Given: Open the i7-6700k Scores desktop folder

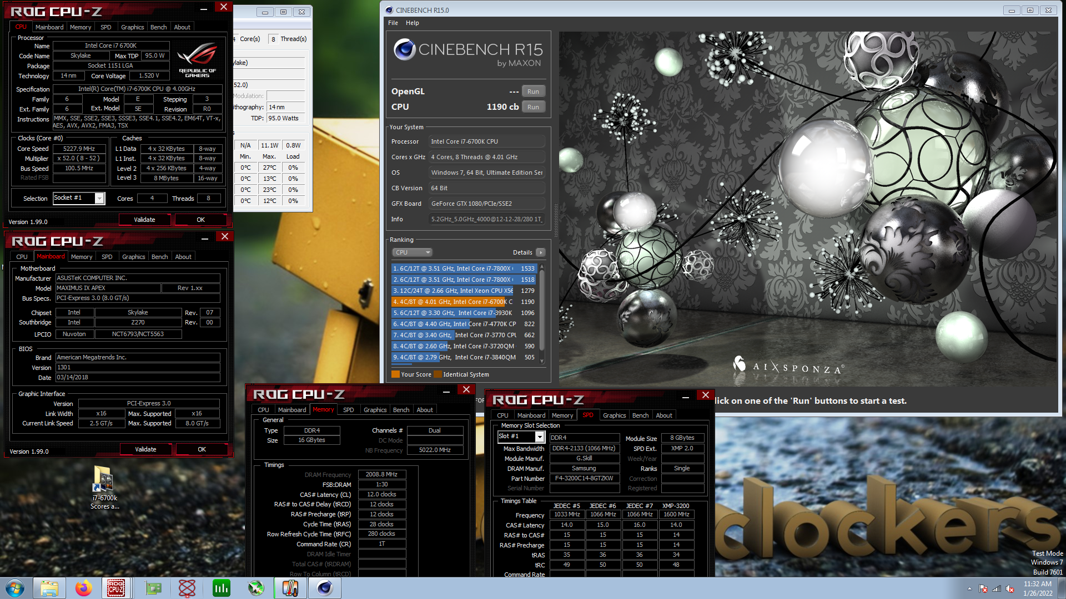Looking at the screenshot, I should point(104,487).
